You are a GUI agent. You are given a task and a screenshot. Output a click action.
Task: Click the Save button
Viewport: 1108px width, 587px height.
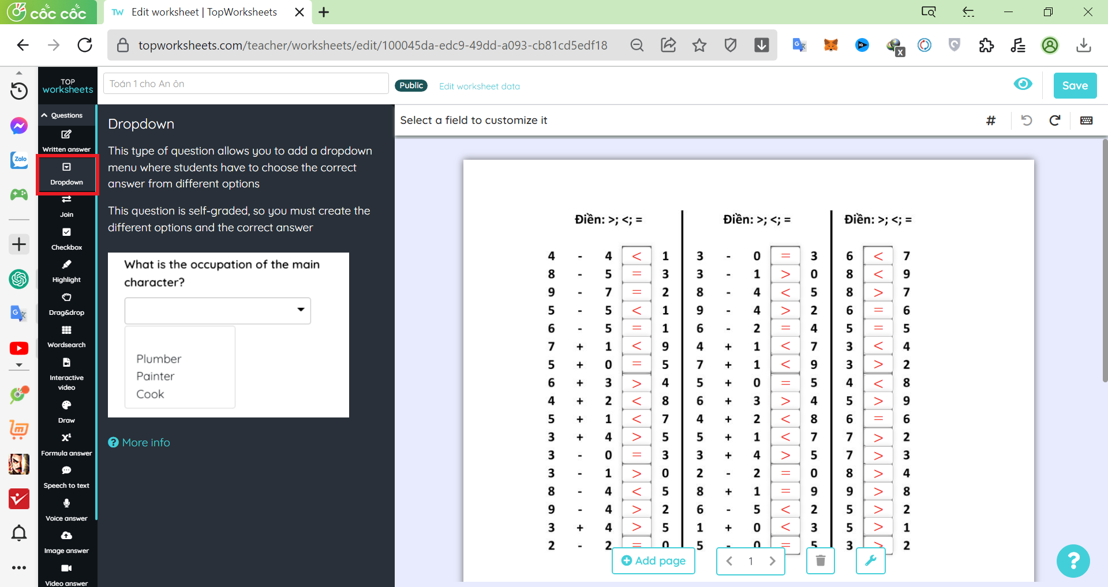coord(1075,86)
